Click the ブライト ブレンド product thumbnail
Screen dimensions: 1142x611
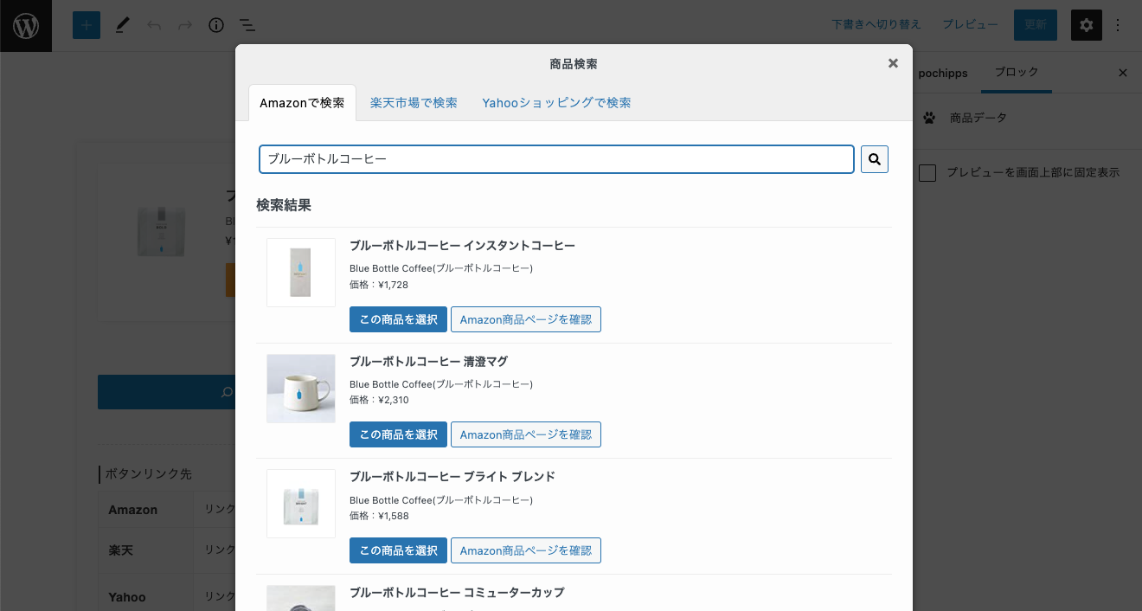301,504
